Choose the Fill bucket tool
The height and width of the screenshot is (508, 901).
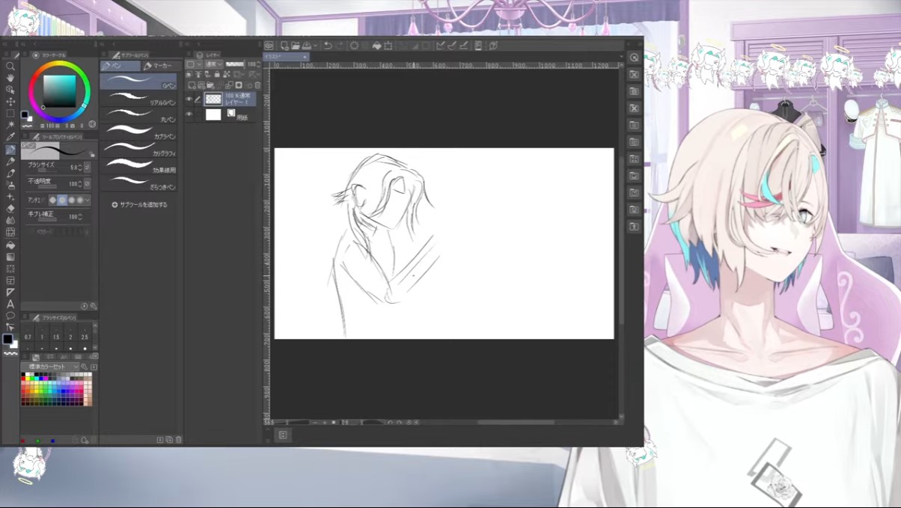(x=10, y=245)
